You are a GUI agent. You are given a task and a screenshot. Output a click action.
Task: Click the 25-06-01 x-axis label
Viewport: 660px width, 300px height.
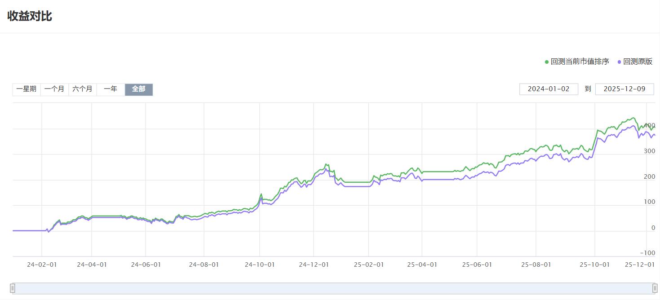coord(477,265)
